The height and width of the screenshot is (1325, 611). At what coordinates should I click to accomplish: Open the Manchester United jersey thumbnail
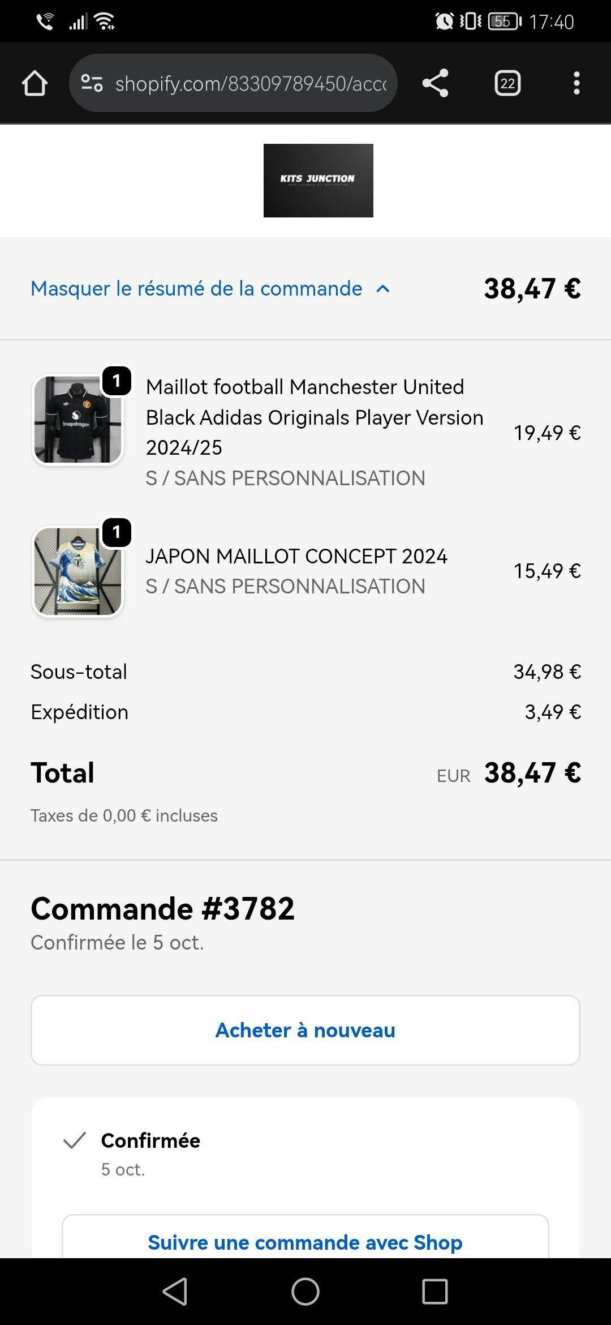78,420
